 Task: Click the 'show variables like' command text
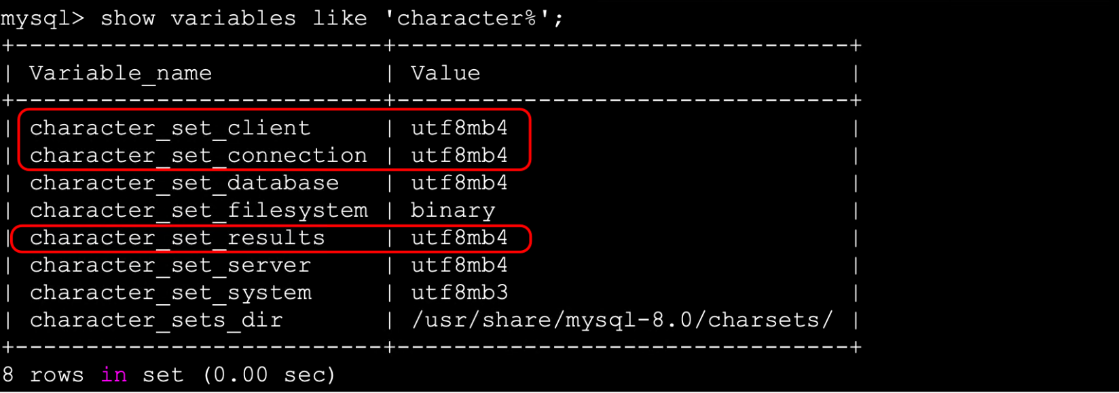[x=198, y=18]
